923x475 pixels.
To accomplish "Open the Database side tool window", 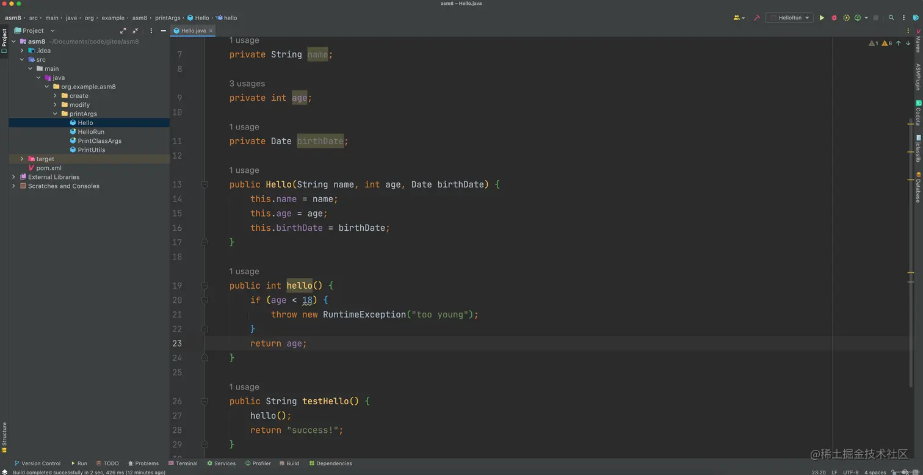I will click(x=918, y=187).
